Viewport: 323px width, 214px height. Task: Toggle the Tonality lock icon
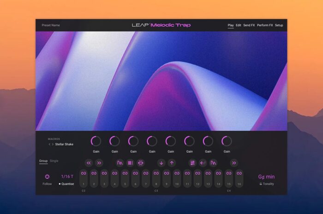261,184
